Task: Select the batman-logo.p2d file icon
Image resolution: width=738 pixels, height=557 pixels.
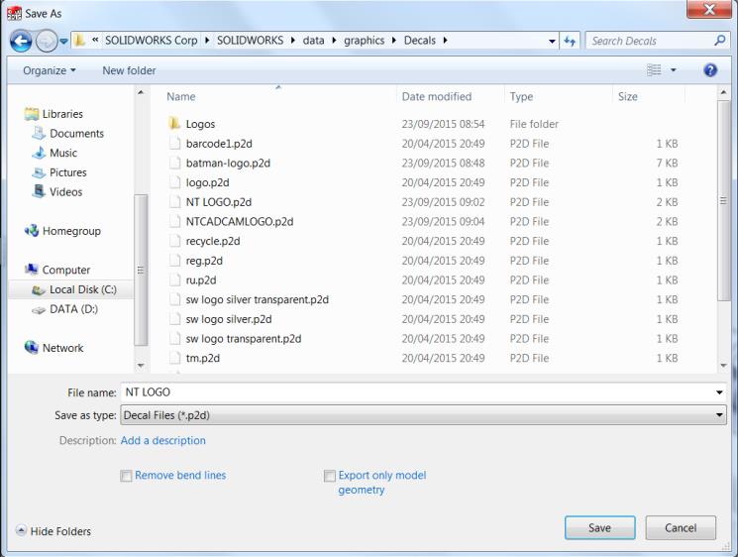Action: coord(175,163)
